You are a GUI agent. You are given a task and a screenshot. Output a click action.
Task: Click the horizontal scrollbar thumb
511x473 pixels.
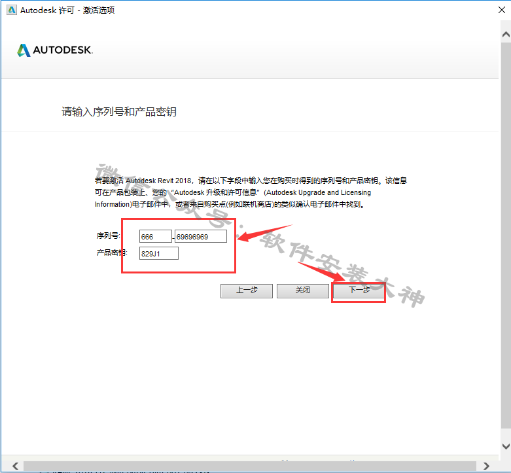point(250,466)
